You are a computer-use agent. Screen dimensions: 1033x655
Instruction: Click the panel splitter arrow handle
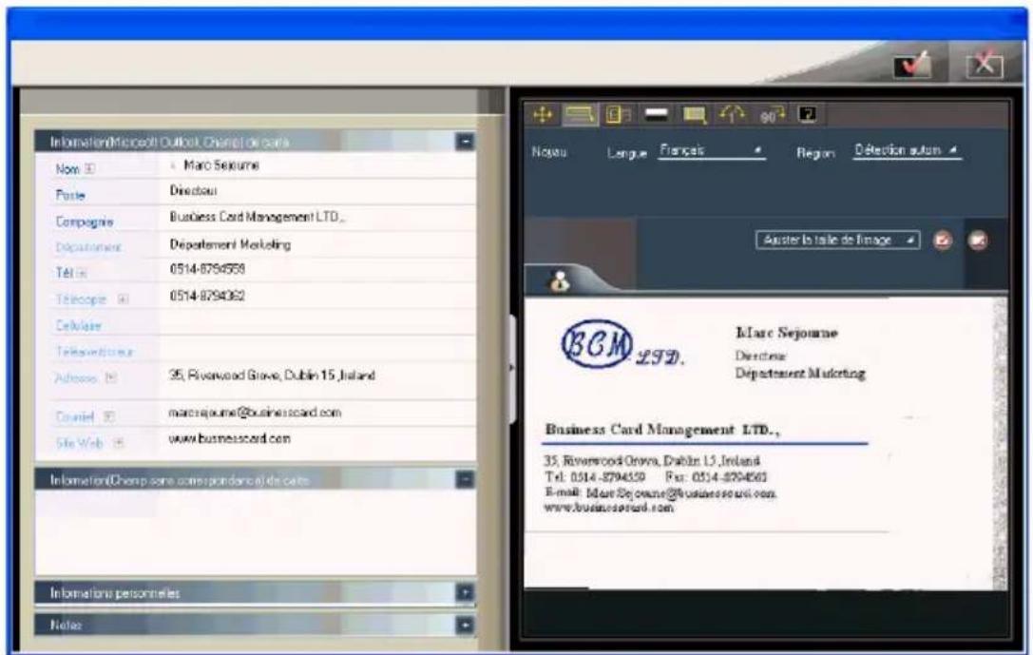pyautogui.click(x=512, y=367)
